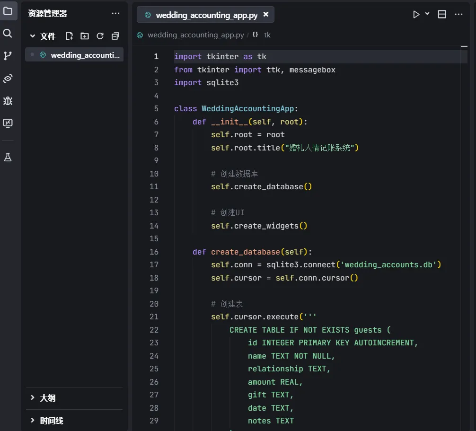
Task: Open the 资源管理器 more actions menu
Action: (x=115, y=14)
